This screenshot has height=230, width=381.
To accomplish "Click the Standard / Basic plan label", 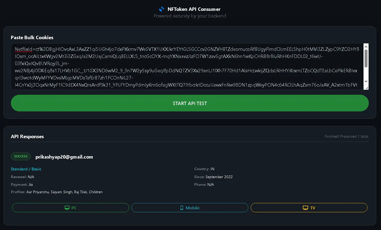I will point(26,169).
